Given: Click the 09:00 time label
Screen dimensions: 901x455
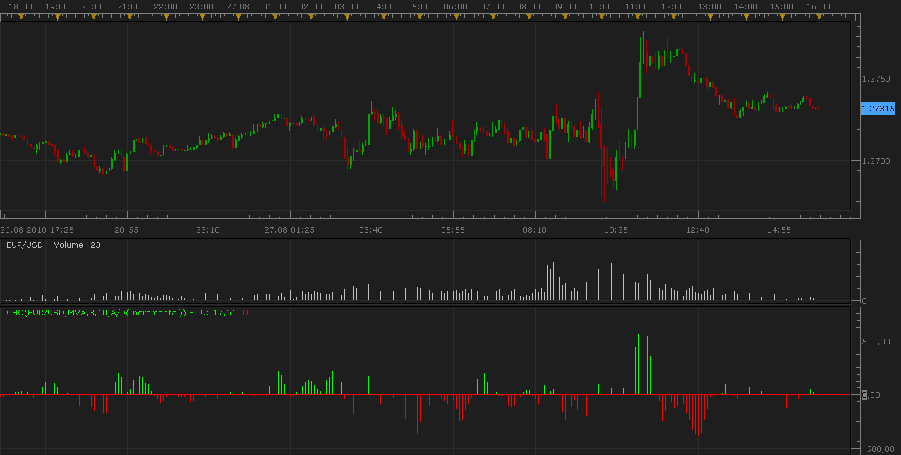Looking at the screenshot, I should point(565,6).
